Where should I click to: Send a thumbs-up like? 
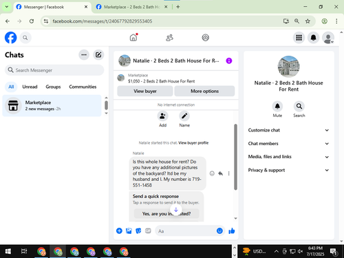(x=232, y=230)
